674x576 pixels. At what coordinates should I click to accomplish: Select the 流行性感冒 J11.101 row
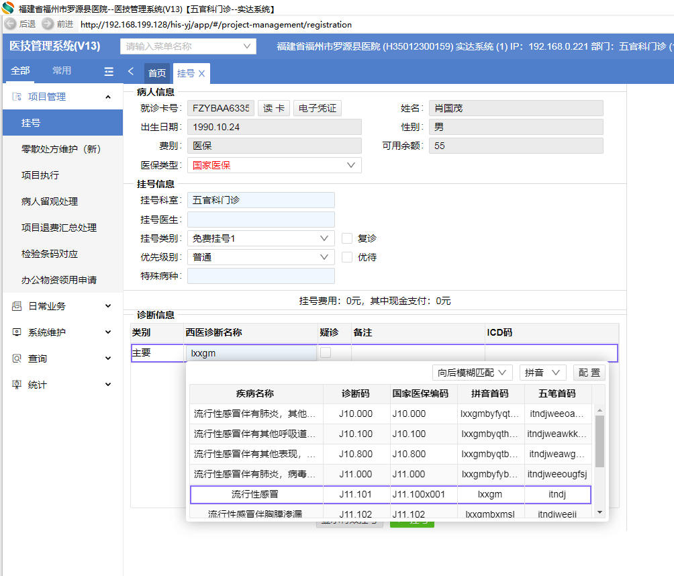(x=390, y=495)
